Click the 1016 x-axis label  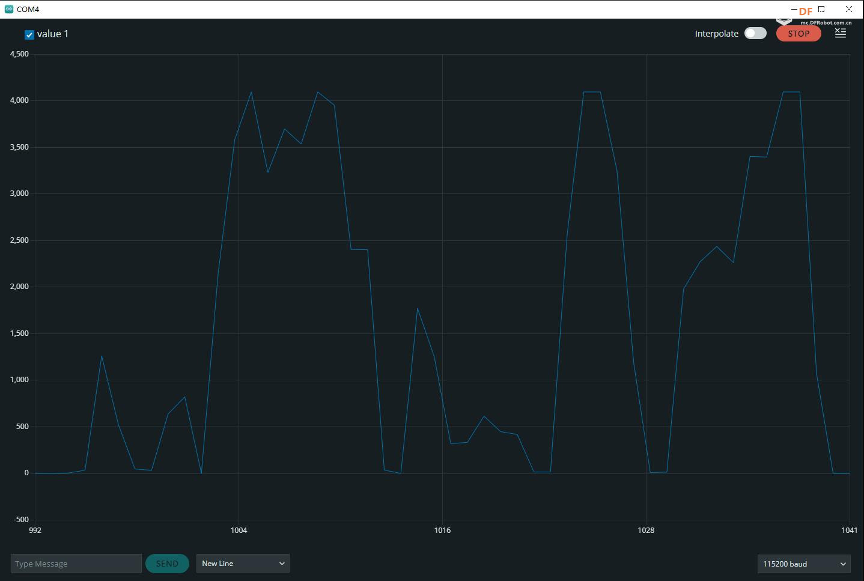click(x=442, y=530)
